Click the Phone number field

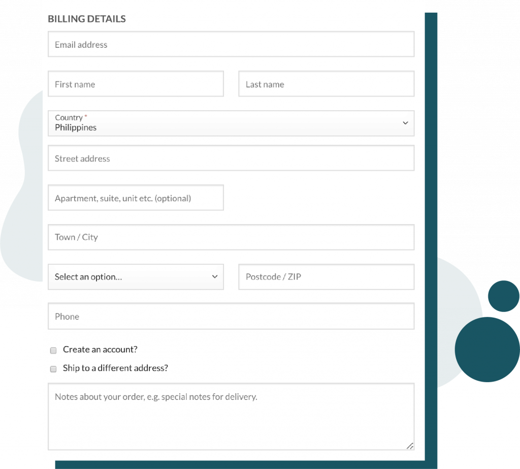point(231,317)
